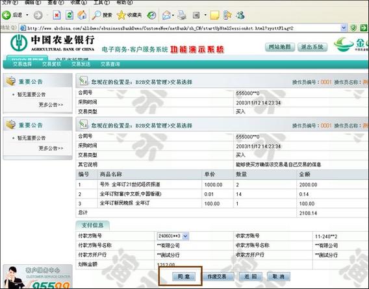Viewport: 369px width, 289px height.
Task: Click Agricultural Bank of China logo
Action: click(52, 43)
